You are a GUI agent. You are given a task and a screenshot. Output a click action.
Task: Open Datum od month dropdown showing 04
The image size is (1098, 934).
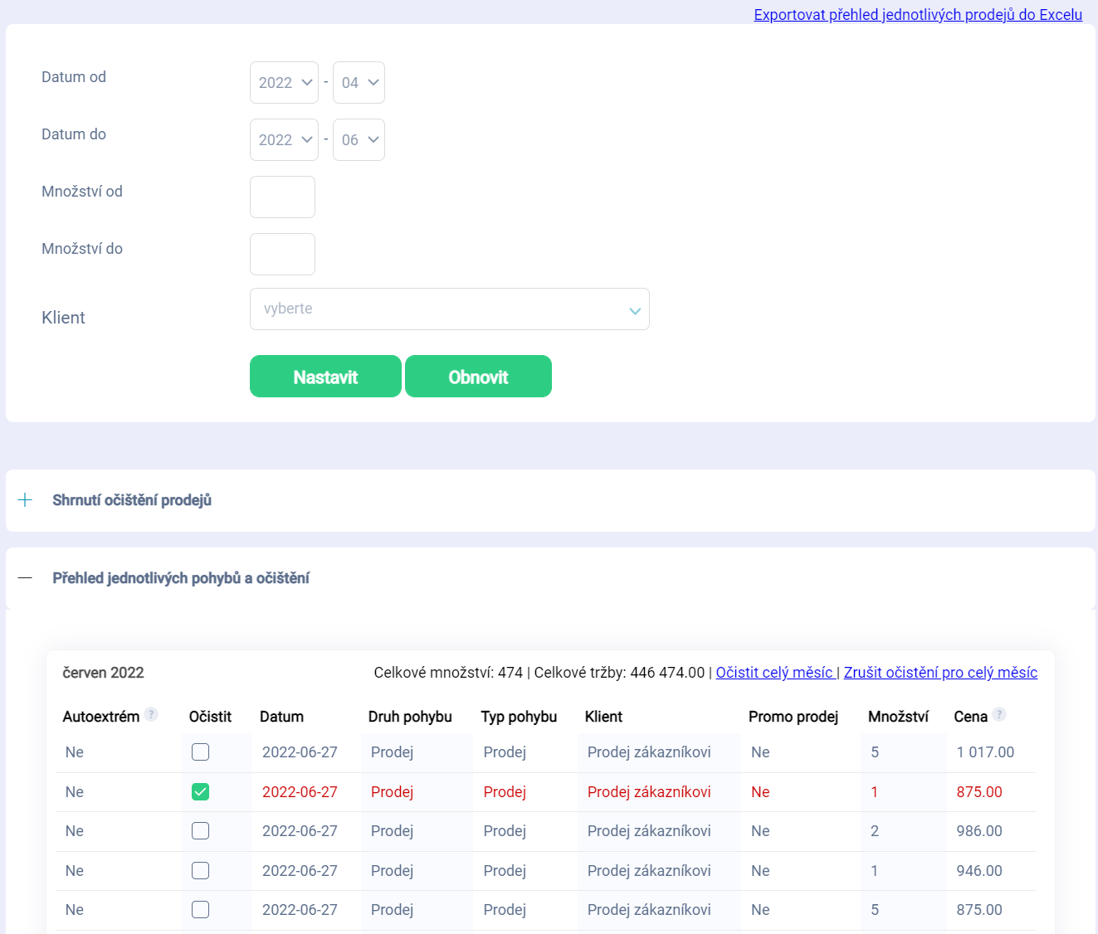point(359,83)
